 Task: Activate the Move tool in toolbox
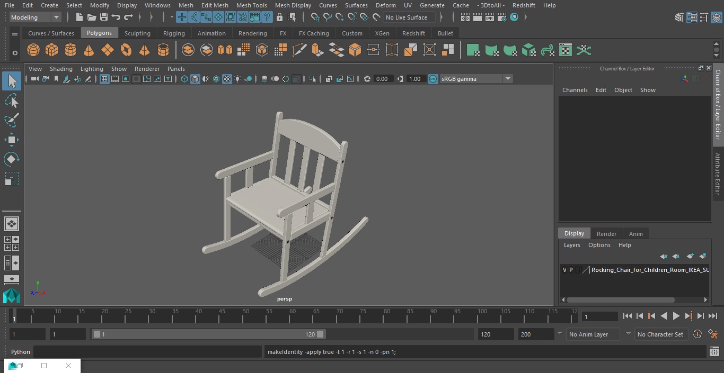(12, 140)
